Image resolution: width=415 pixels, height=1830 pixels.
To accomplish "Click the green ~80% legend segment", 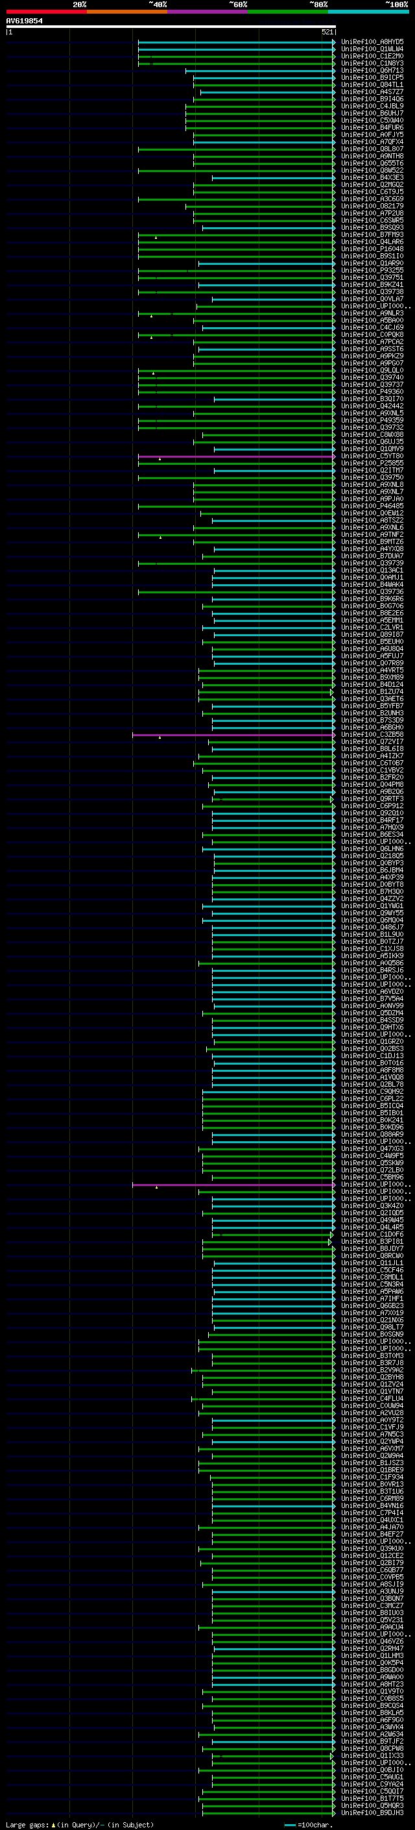I will click(288, 12).
